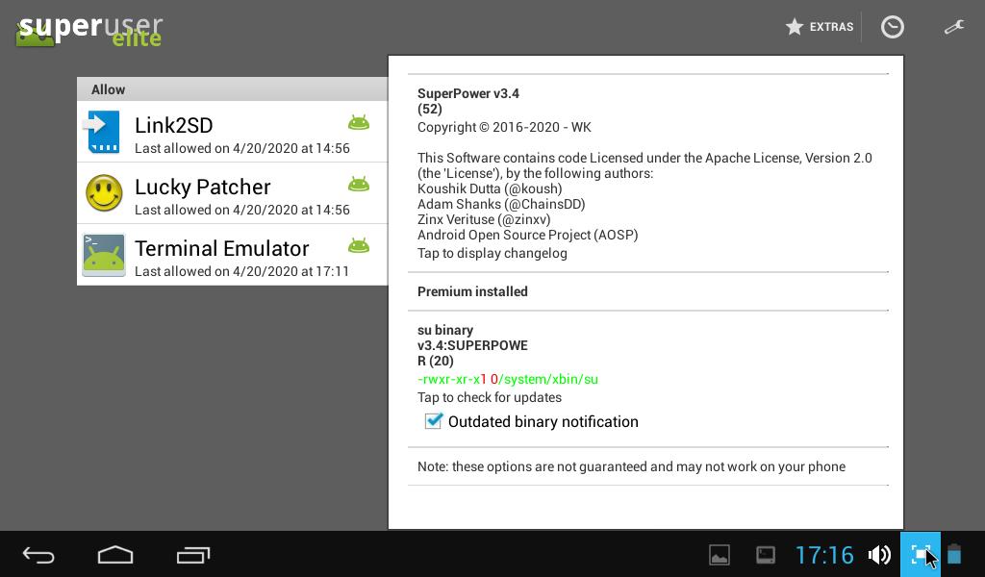Click Adam Shanks (@ChainsDD) credit line
The height and width of the screenshot is (577, 985).
coord(501,204)
